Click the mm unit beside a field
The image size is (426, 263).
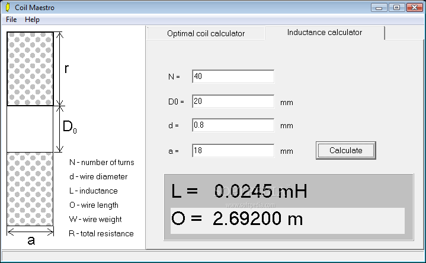(x=287, y=151)
